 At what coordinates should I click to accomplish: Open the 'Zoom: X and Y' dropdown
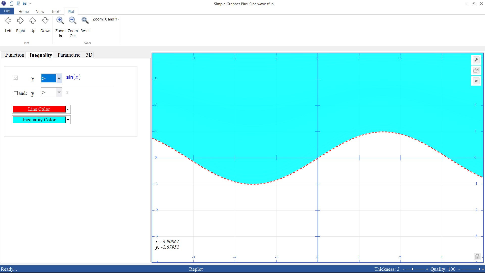coord(106,19)
